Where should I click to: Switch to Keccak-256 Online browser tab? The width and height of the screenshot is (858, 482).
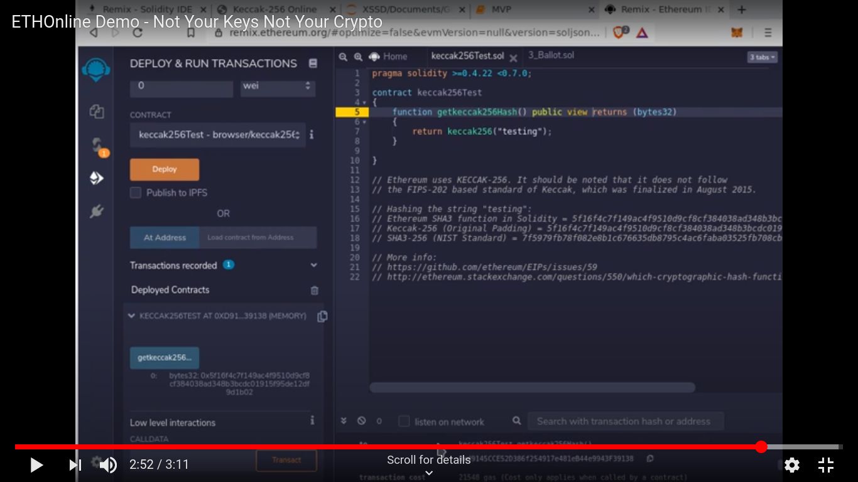[x=274, y=9]
